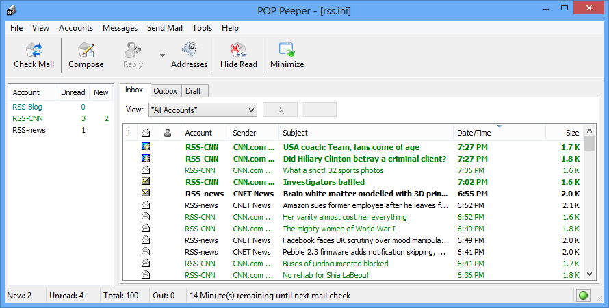Click the message list vertical scrollbar thumb
The height and width of the screenshot is (308, 609).
(589, 143)
